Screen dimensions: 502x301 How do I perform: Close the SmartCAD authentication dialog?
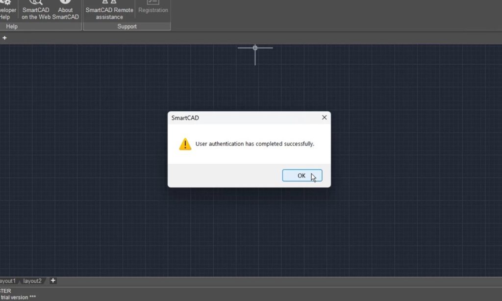[324, 118]
